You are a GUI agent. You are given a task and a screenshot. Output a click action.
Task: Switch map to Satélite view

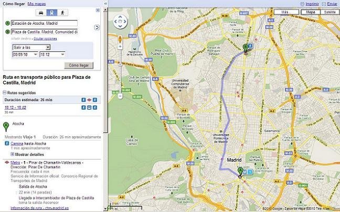(x=330, y=12)
